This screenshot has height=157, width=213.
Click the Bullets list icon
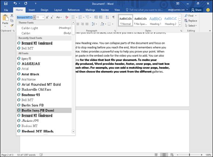coord(73,17)
